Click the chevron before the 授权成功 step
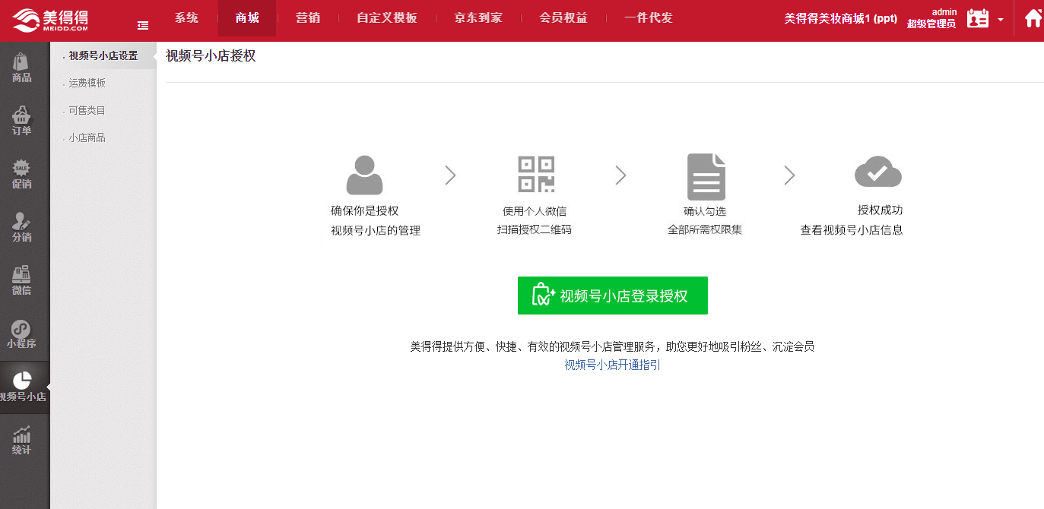This screenshot has height=509, width=1044. pyautogui.click(x=789, y=175)
